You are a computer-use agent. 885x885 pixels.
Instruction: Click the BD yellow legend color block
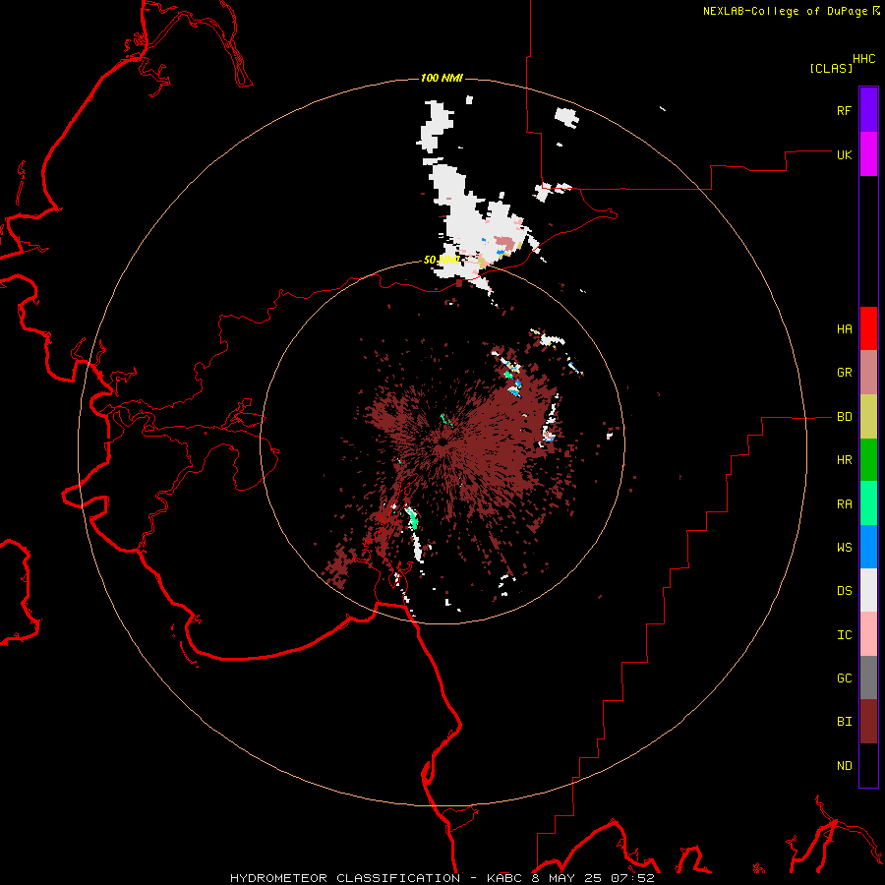(868, 417)
